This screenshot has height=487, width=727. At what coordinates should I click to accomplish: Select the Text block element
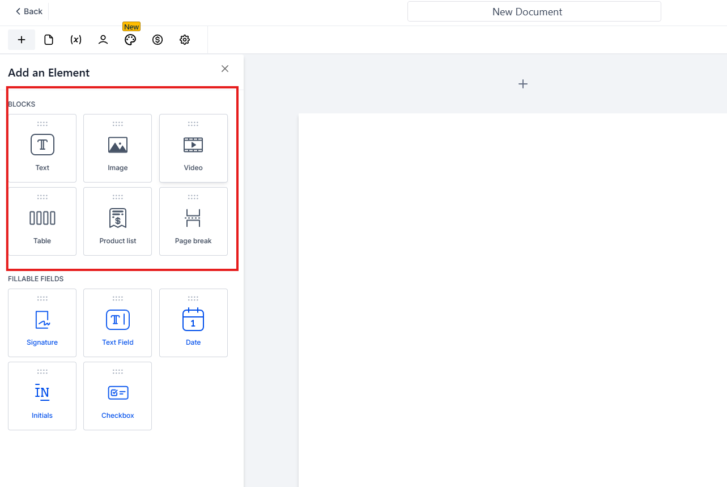[x=42, y=149]
